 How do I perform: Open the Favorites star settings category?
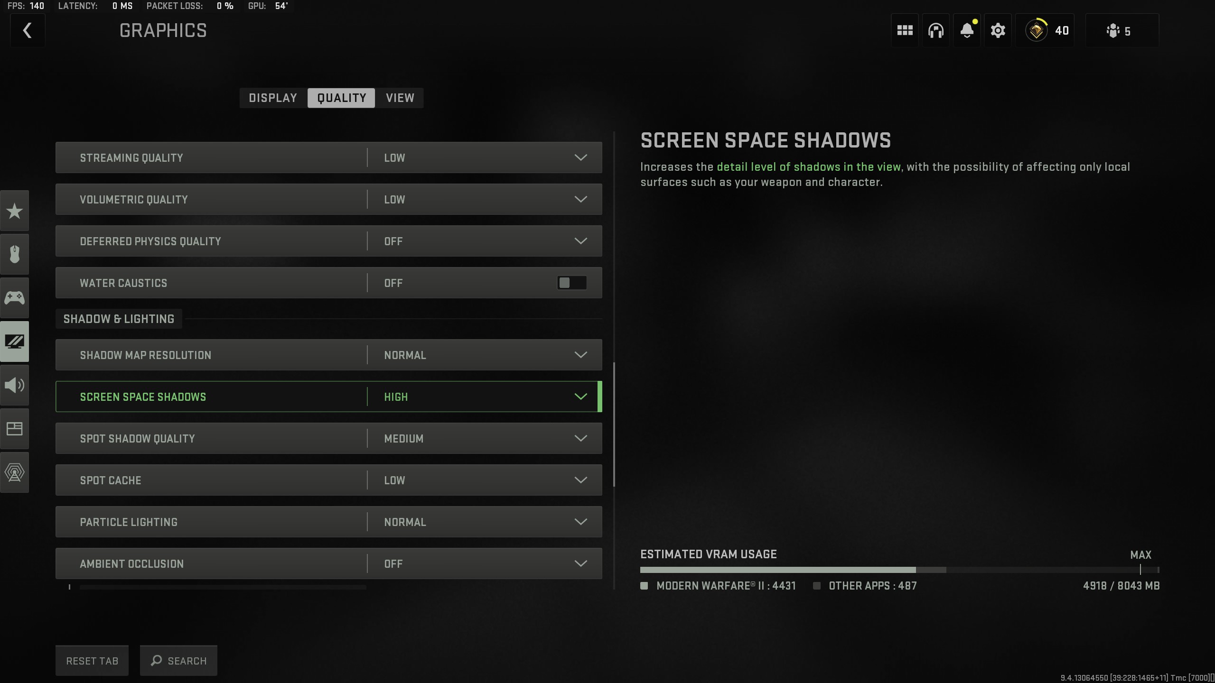point(15,211)
